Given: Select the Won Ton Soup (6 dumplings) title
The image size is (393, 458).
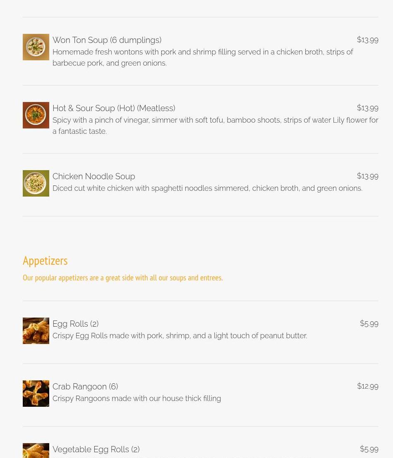Looking at the screenshot, I should [107, 40].
